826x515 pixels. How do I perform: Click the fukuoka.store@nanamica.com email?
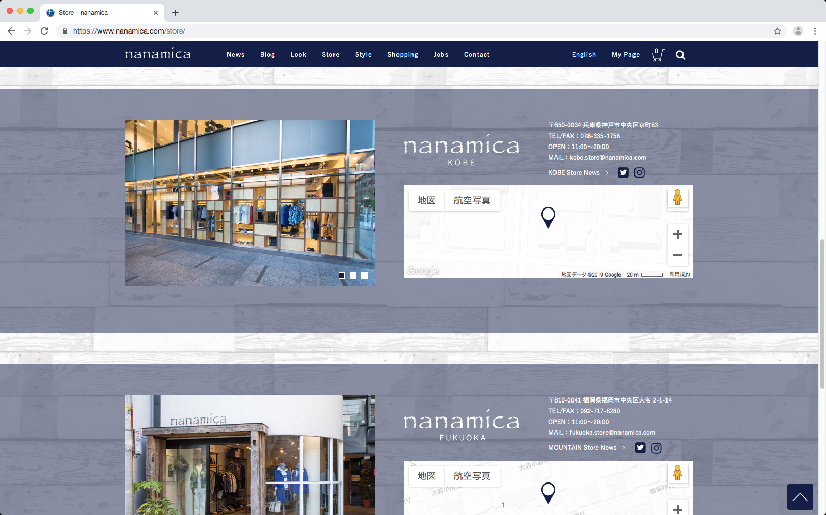(612, 433)
